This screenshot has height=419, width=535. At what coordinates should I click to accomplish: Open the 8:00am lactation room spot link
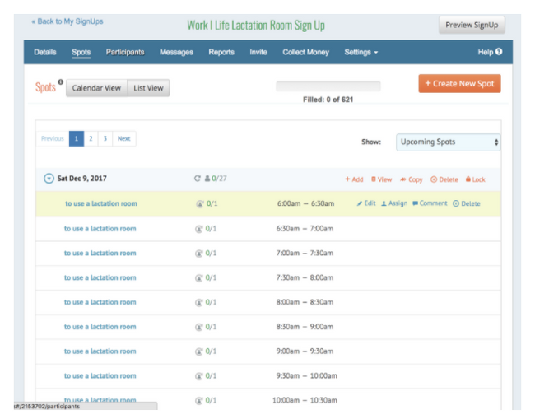(x=100, y=302)
